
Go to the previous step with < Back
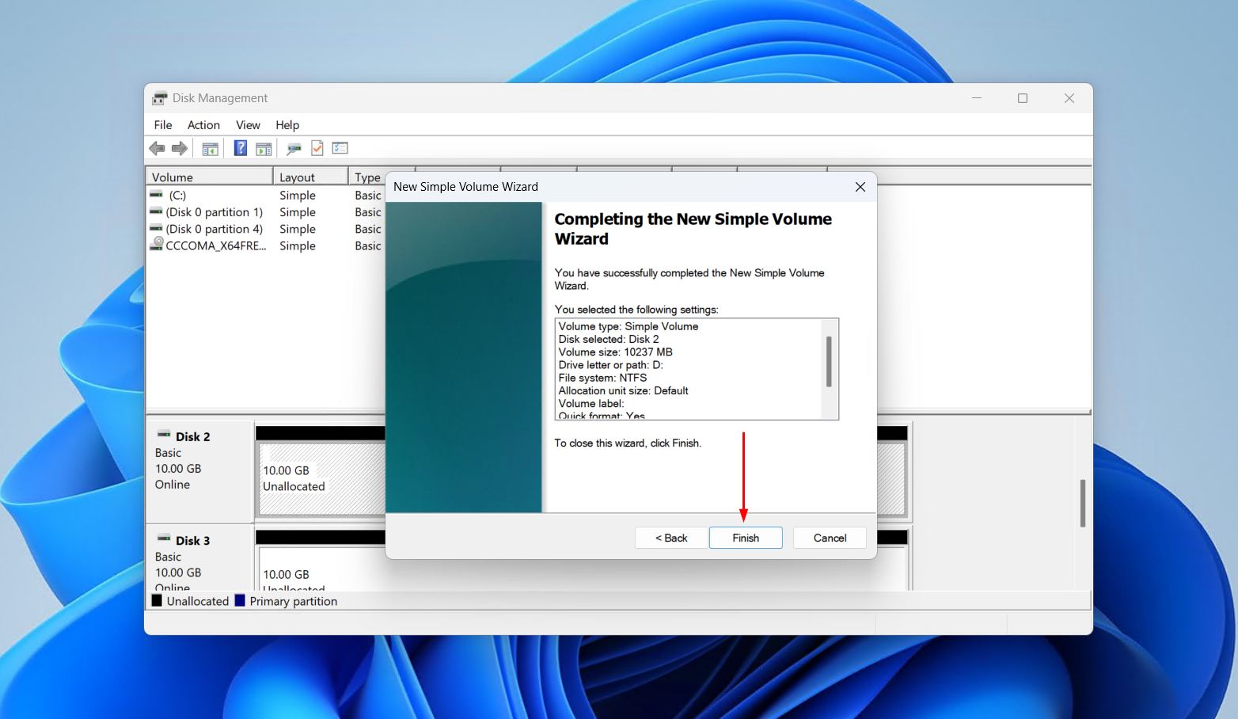(671, 538)
